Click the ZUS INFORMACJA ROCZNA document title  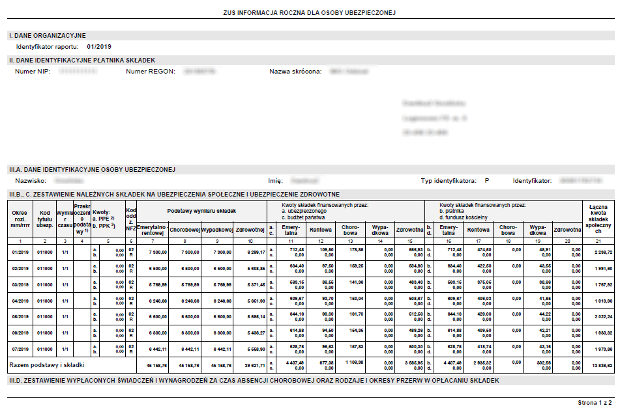[309, 12]
